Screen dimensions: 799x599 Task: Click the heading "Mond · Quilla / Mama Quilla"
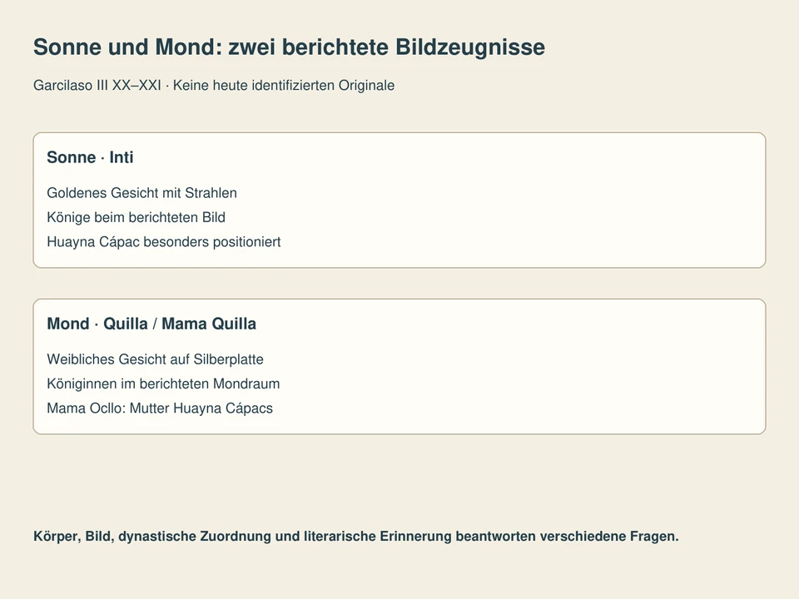pyautogui.click(x=151, y=324)
